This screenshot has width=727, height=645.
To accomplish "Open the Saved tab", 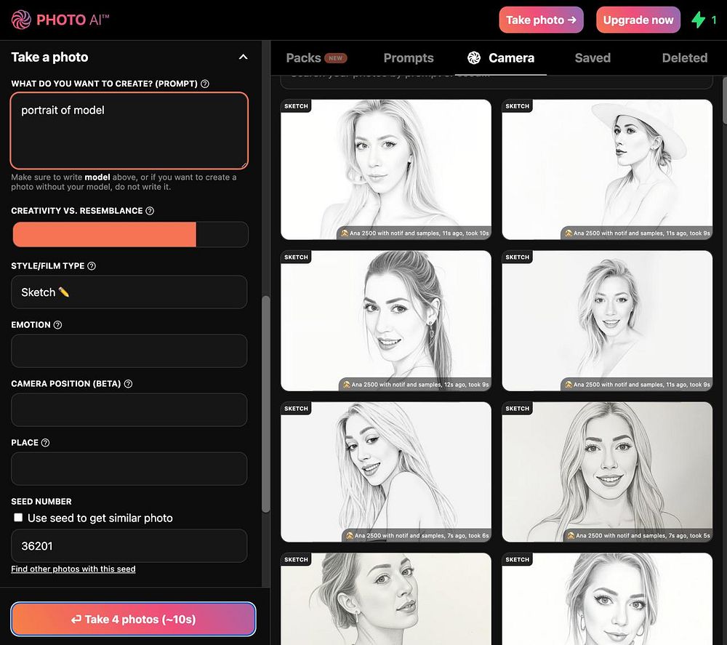I will pyautogui.click(x=593, y=58).
